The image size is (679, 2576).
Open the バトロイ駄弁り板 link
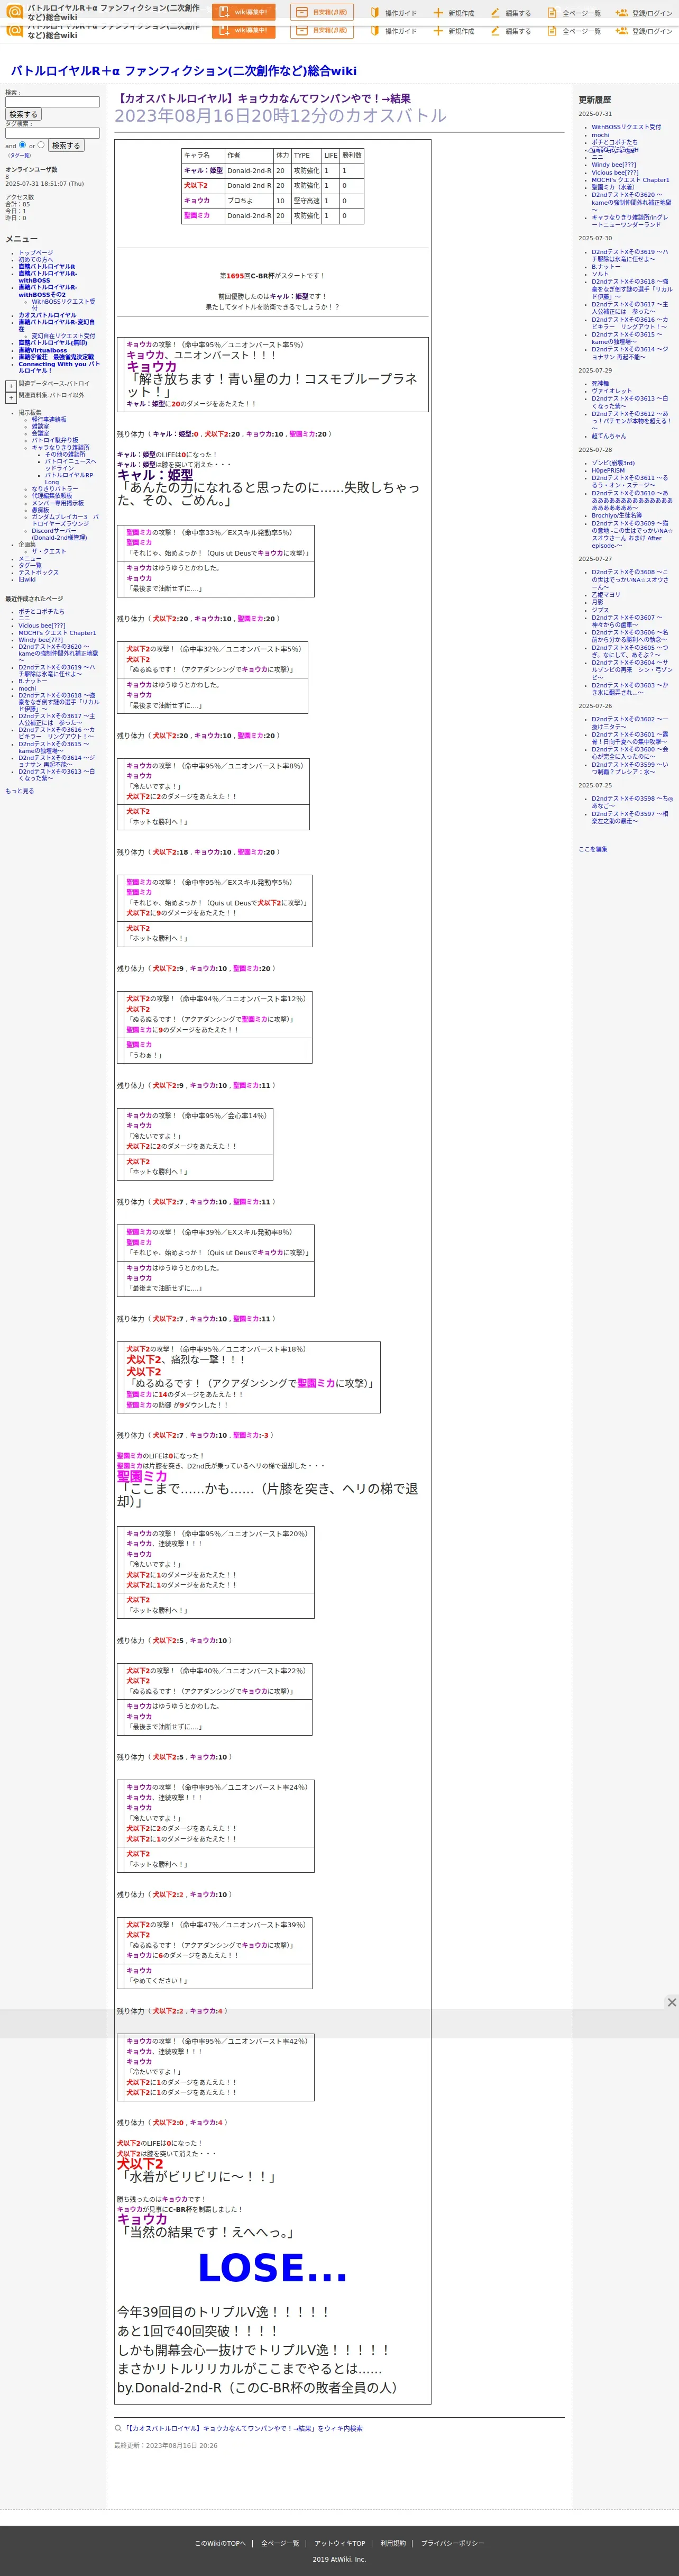point(55,440)
